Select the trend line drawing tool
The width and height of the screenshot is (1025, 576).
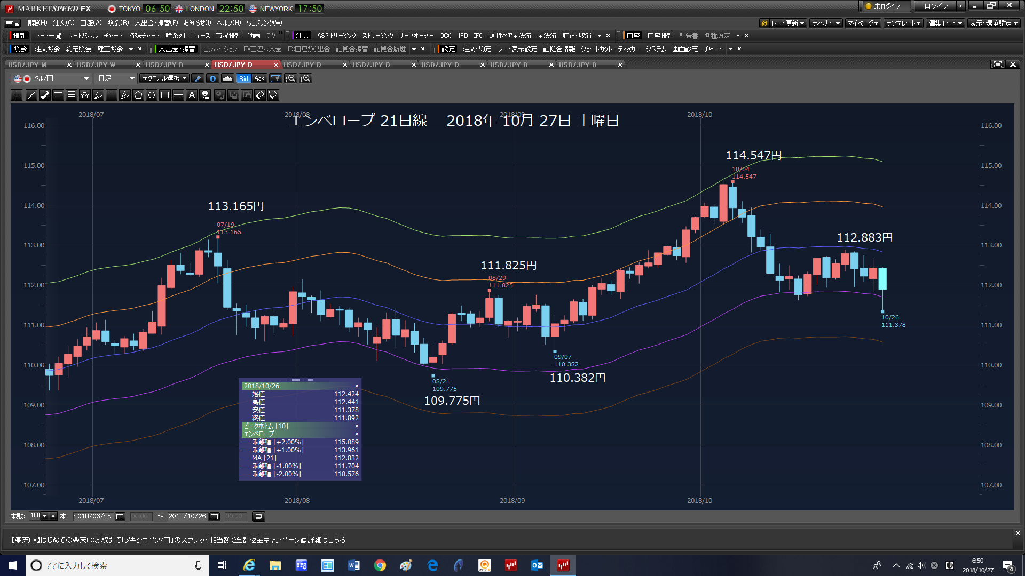[31, 95]
